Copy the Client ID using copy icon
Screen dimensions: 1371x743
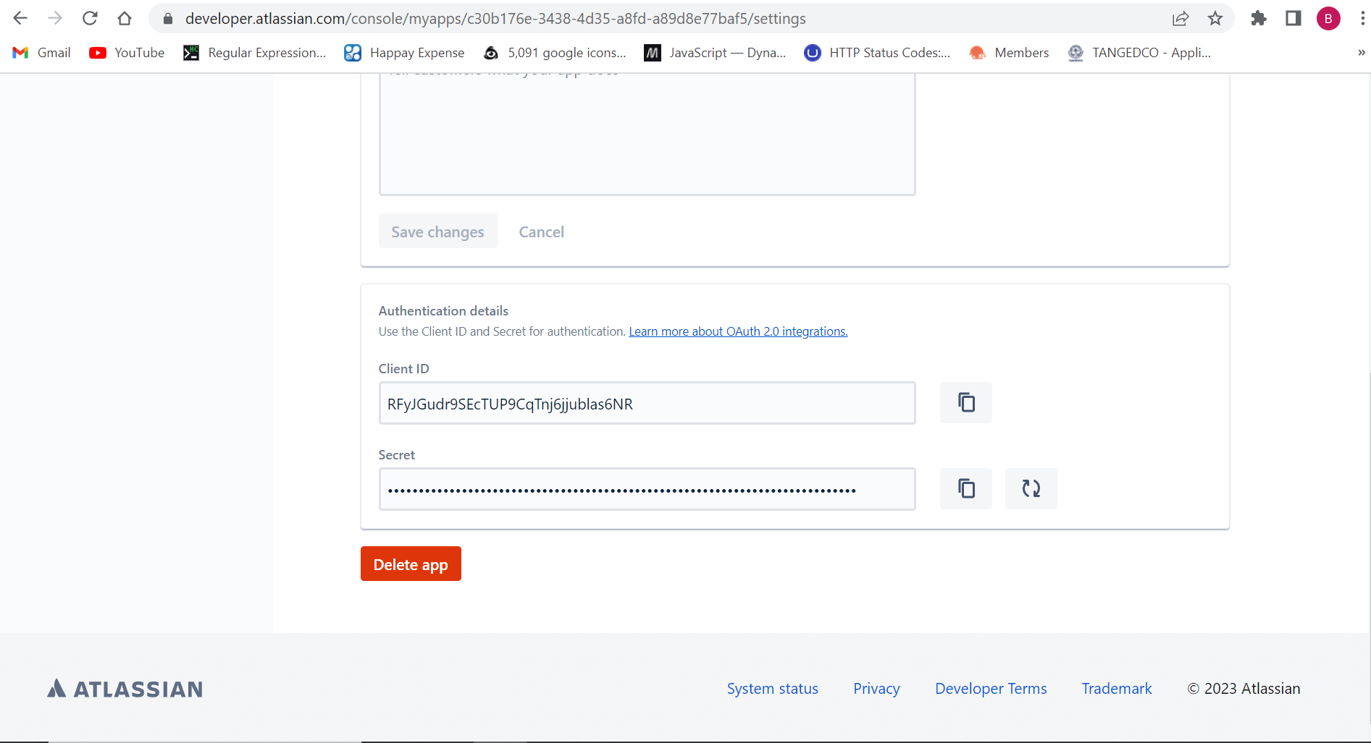965,402
